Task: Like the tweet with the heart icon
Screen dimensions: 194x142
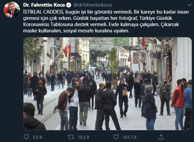Action: pos(116,137)
